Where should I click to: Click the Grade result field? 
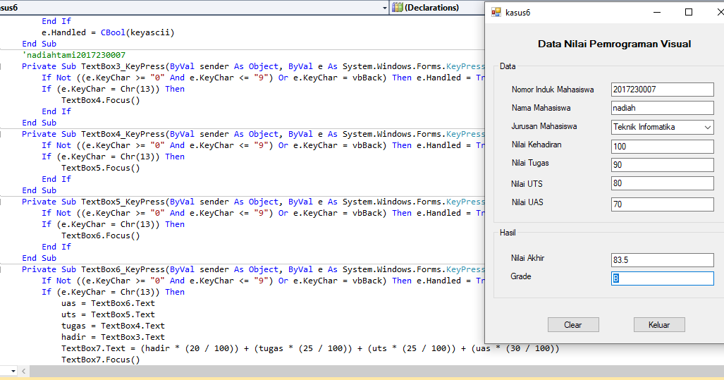tap(662, 278)
